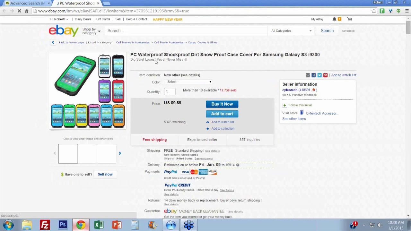The image size is (411, 231).
Task: Click the green F extension icon
Action: [382, 11]
